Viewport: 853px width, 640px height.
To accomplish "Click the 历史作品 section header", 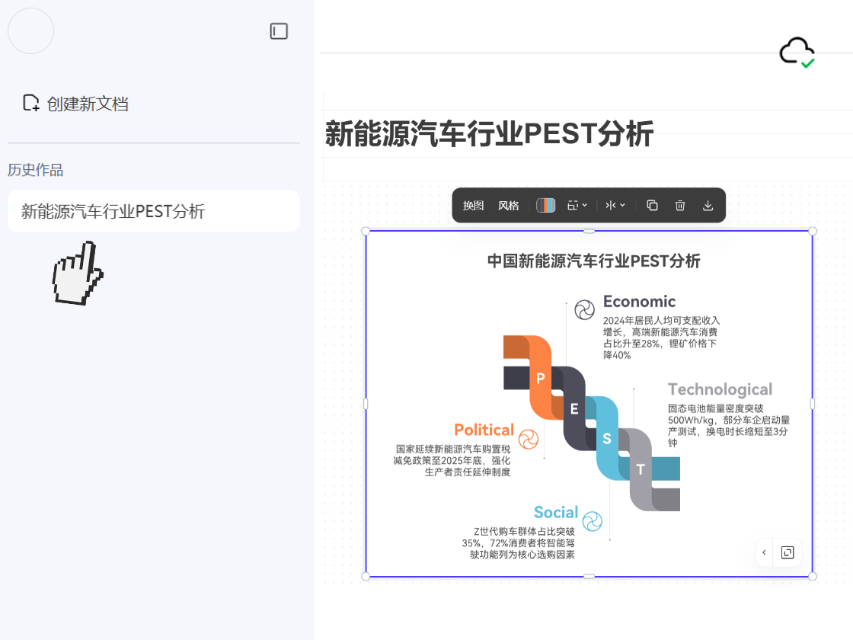I will [x=34, y=170].
